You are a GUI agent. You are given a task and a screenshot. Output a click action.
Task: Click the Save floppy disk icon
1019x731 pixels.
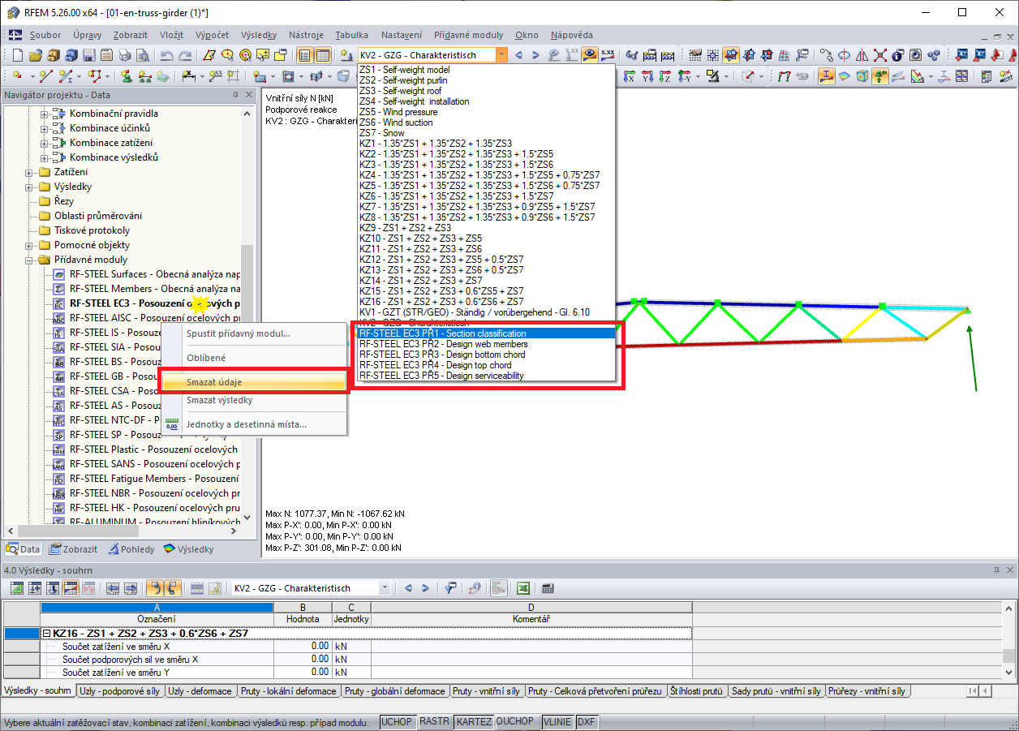(x=89, y=55)
